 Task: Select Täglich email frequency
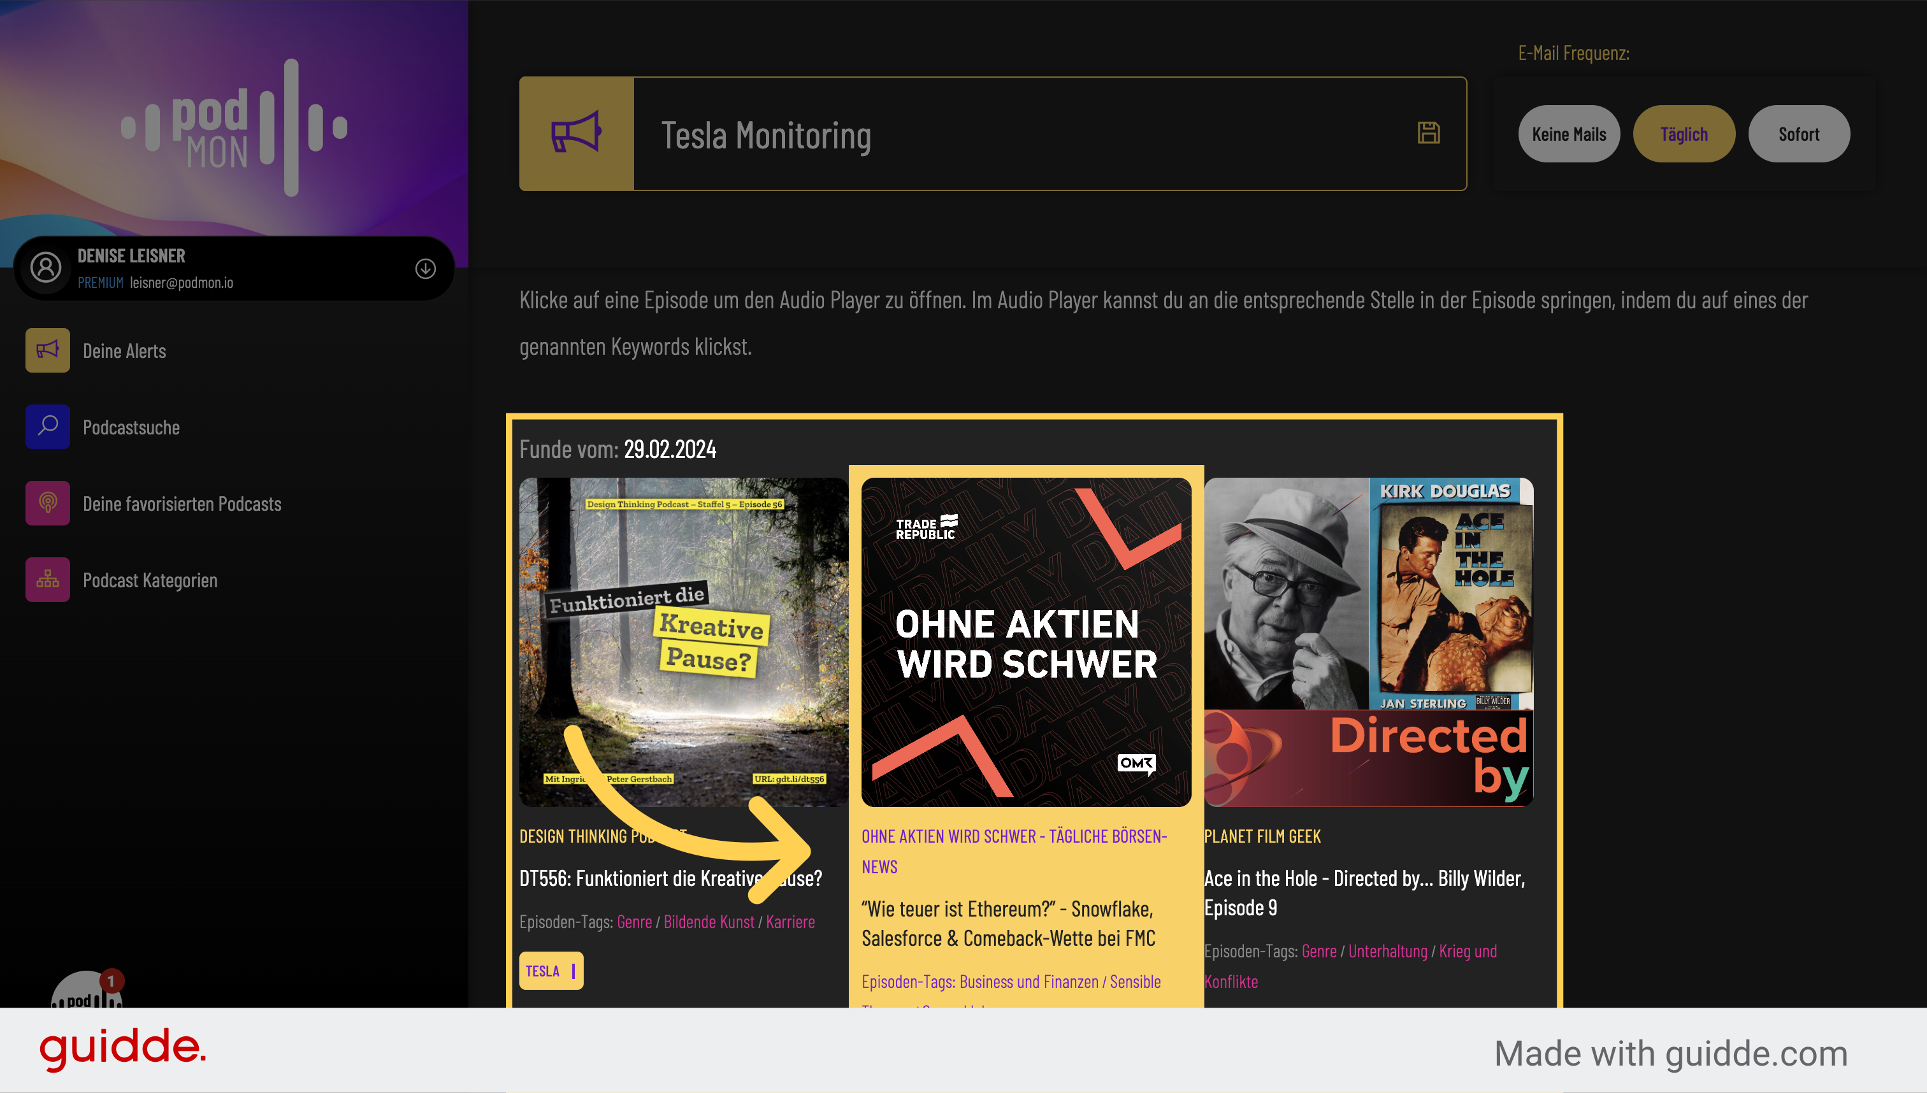pyautogui.click(x=1684, y=134)
